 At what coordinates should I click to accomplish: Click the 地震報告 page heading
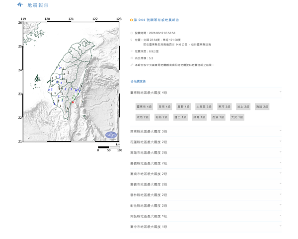coord(38,5)
